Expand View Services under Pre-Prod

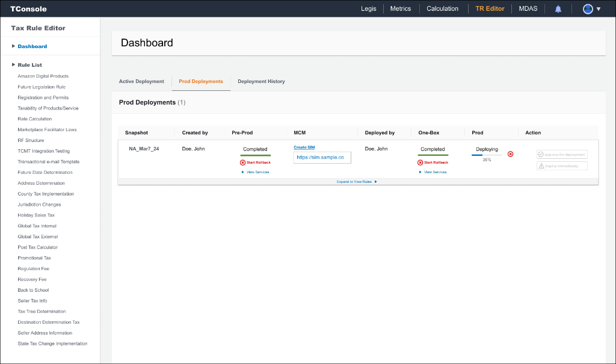coord(255,171)
